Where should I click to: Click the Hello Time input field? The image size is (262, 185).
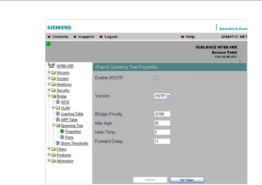click(162, 132)
